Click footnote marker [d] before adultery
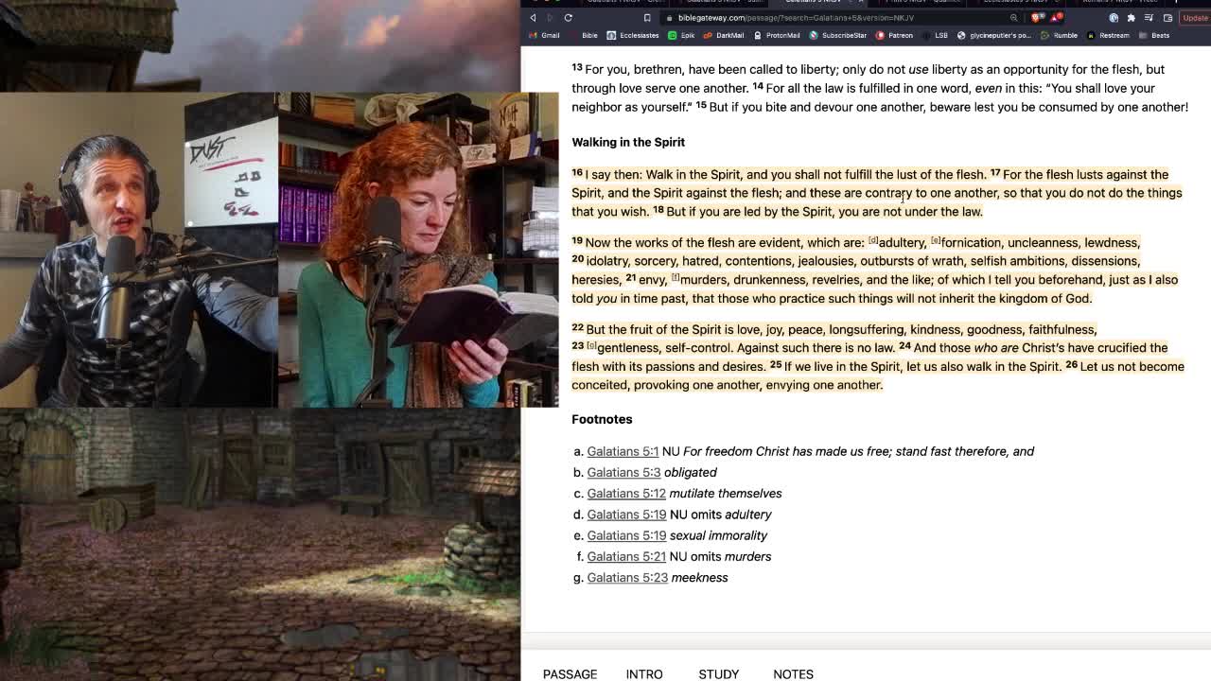 point(873,240)
